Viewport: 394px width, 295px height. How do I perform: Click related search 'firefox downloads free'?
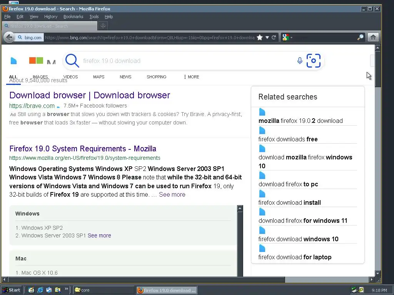288,139
